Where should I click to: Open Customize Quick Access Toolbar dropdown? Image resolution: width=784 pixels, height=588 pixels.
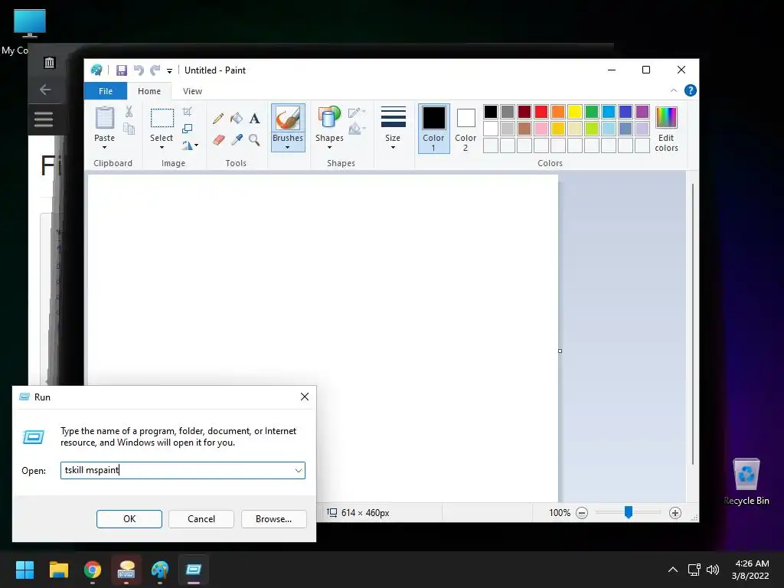(169, 71)
